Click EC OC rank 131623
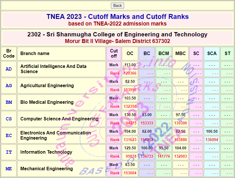The height and width of the screenshot is (178, 235). 130,140
